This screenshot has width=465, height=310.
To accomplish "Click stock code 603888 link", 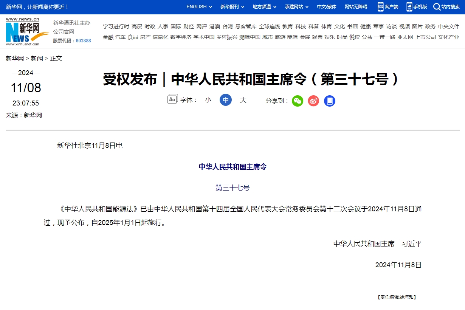I will [83, 41].
